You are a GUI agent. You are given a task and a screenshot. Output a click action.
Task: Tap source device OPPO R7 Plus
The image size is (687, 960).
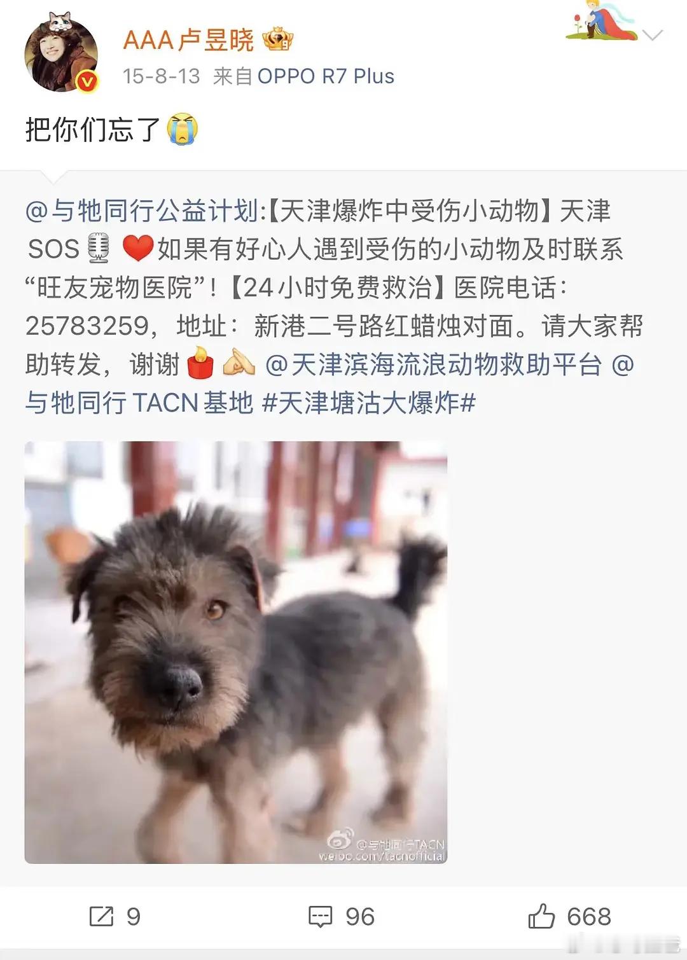click(326, 76)
